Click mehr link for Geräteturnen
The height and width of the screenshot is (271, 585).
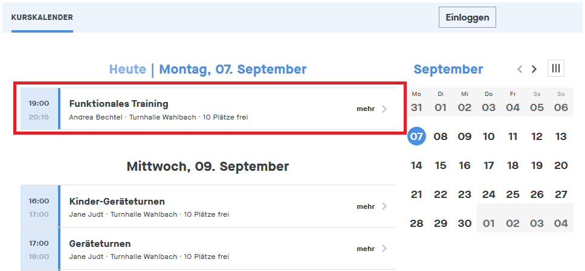tap(366, 249)
